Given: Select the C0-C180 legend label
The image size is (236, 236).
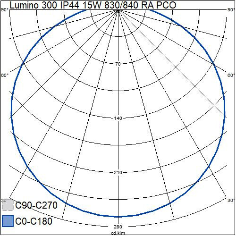Looking at the screenshot, I should coord(34,221).
